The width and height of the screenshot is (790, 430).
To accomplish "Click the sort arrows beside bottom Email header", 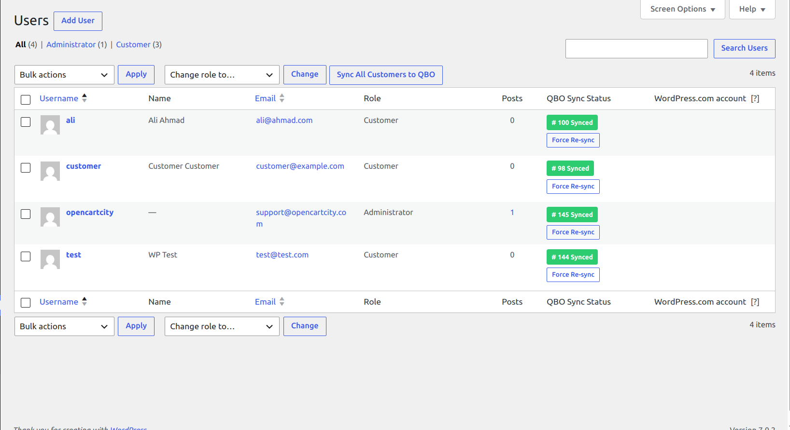I will pos(282,302).
